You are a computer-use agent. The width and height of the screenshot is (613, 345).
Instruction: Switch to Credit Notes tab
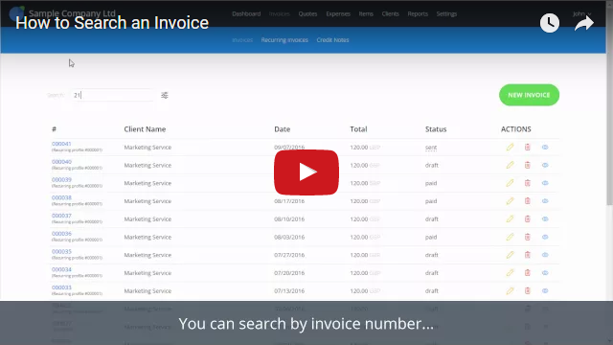(332, 40)
